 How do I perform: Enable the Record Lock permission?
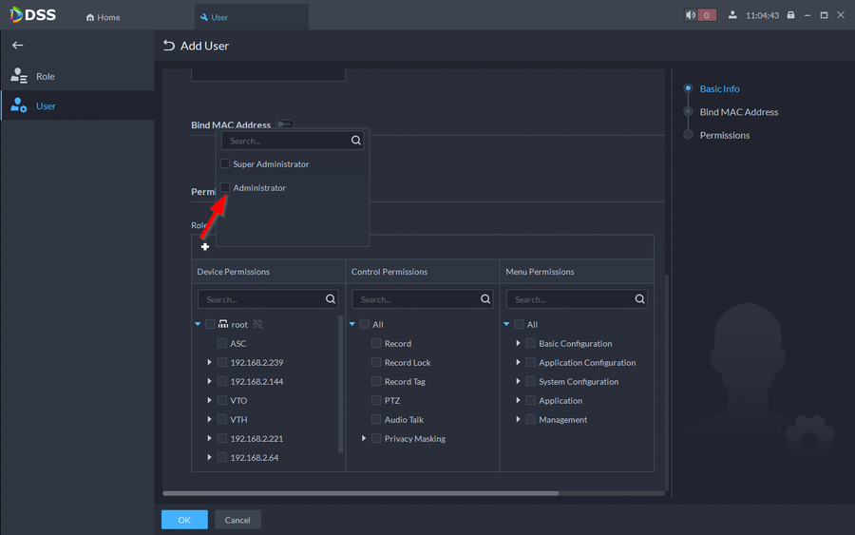tap(376, 362)
